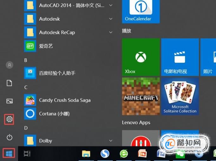Click the Autodesk folder icon
The height and width of the screenshot is (161, 216).
(x=30, y=19)
